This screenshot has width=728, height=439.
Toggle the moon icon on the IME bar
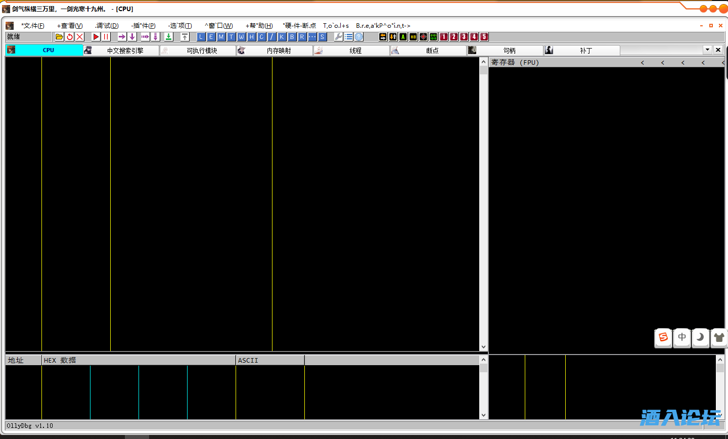700,337
